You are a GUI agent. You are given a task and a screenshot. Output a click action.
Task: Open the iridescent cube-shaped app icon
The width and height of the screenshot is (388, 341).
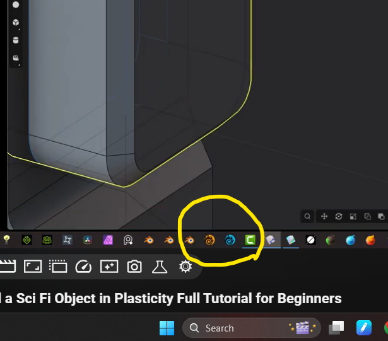click(291, 240)
